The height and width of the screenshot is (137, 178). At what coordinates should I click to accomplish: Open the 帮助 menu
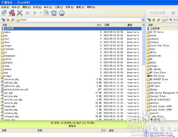[91, 7]
